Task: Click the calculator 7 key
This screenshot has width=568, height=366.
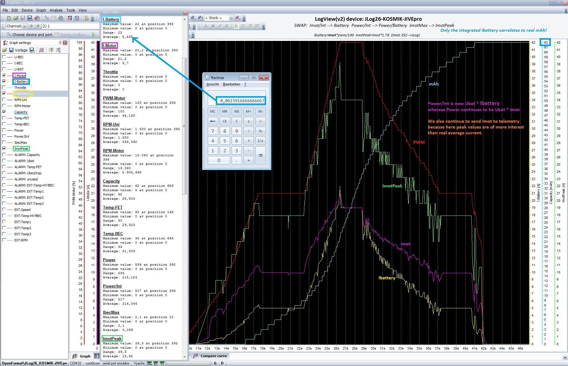Action: pyautogui.click(x=213, y=131)
